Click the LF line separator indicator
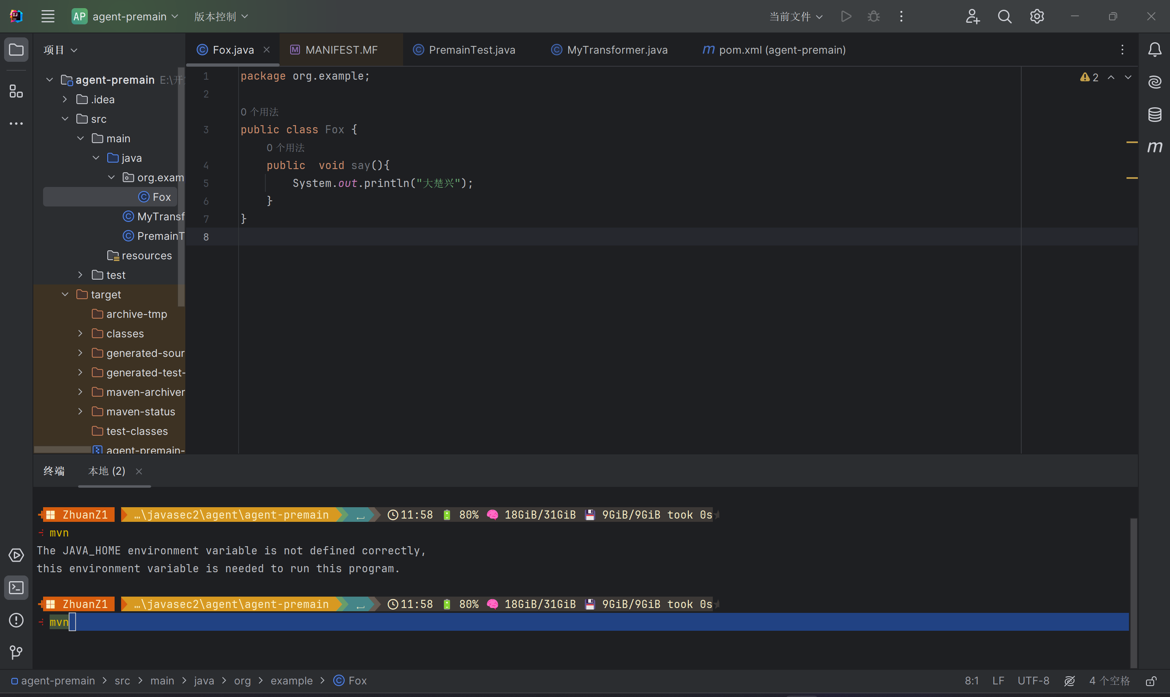The width and height of the screenshot is (1170, 697). point(998,681)
